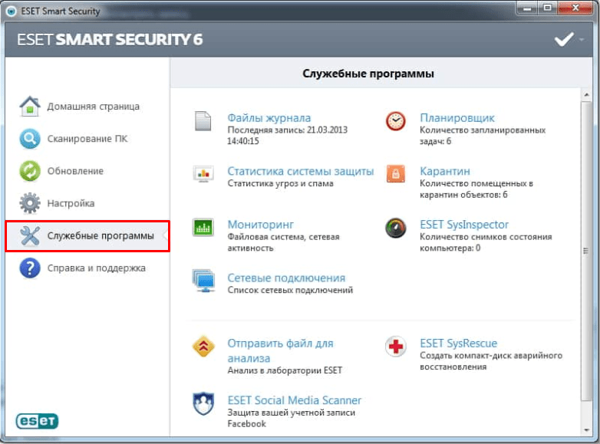Click the protection status checkmark in header
Viewport: 600px width, 444px height.
564,39
